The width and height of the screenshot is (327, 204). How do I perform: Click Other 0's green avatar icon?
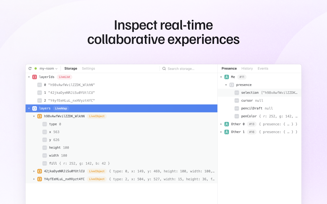click(227, 124)
